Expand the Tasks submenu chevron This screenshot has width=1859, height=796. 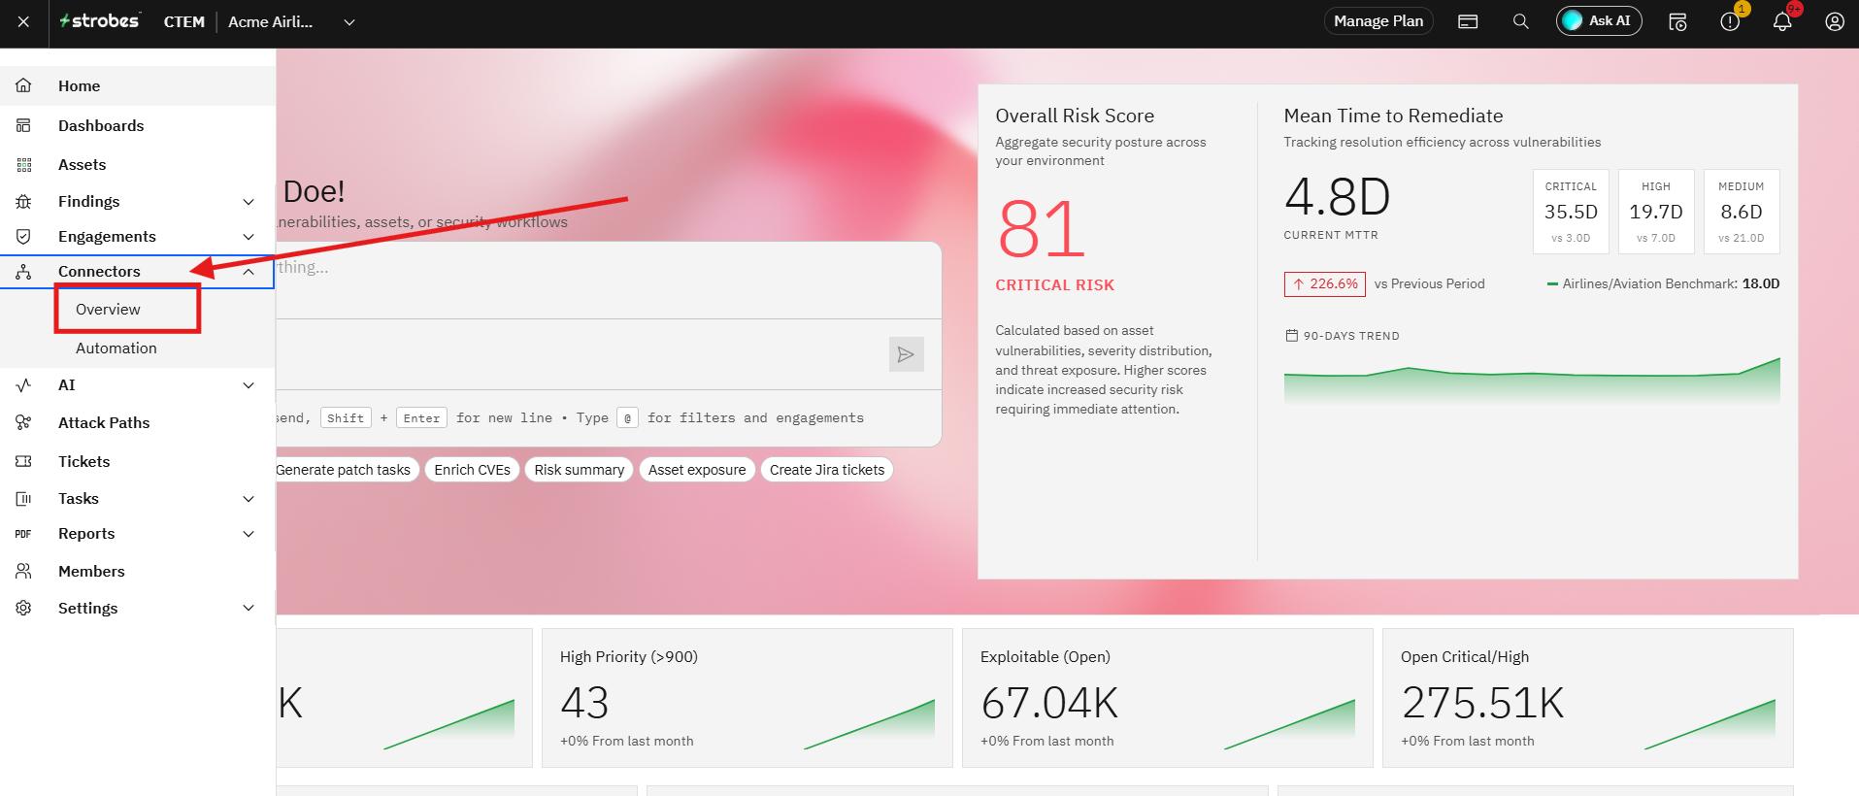pos(249,499)
